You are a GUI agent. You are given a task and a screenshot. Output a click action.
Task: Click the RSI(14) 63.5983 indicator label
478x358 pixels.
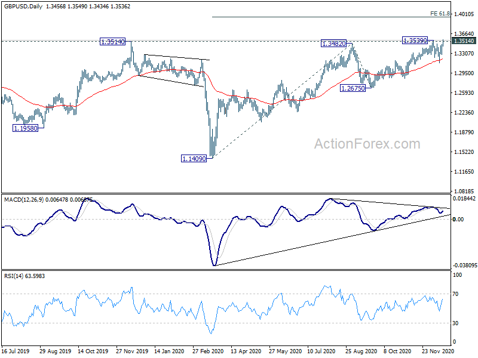point(24,276)
